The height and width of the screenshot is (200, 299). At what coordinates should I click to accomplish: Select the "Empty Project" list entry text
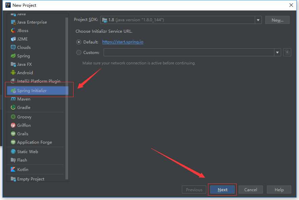[x=31, y=179]
